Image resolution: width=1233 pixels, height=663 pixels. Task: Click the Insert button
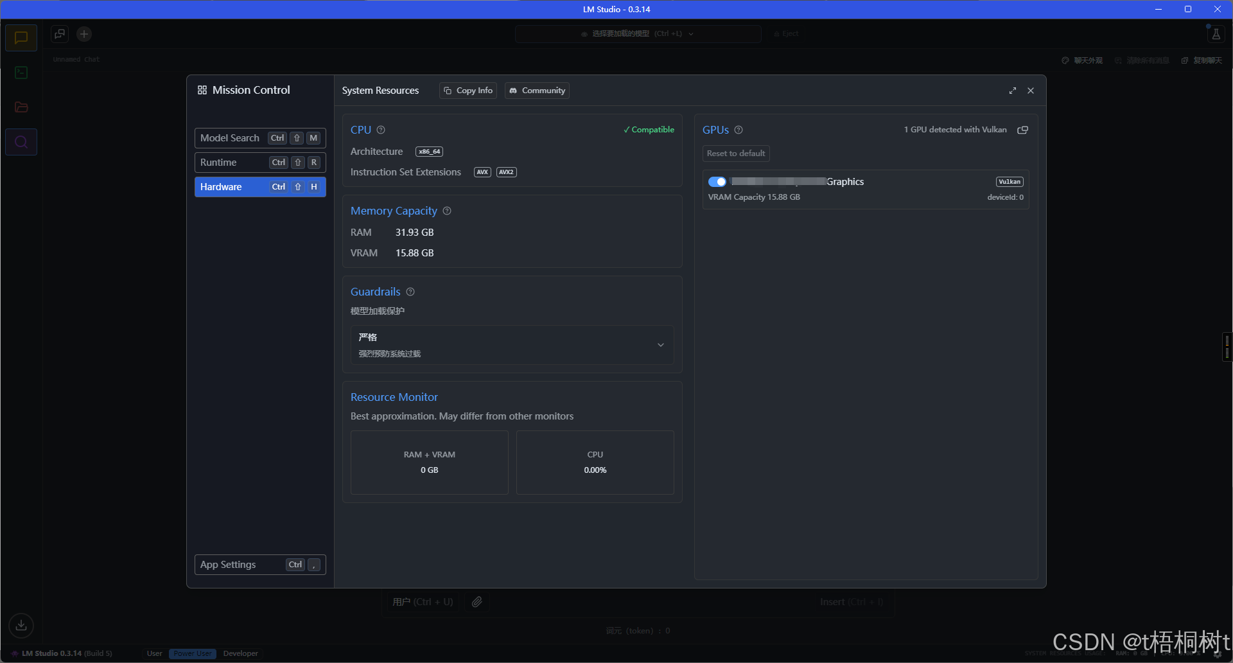click(852, 602)
